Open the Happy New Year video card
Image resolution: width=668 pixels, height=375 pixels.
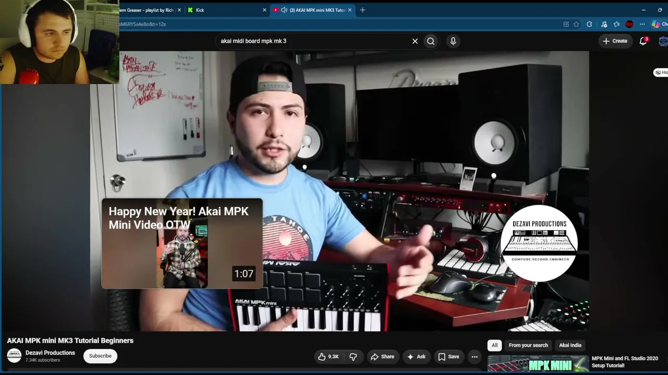(x=182, y=243)
